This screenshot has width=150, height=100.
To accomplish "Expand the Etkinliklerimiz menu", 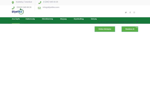I will (47, 19).
